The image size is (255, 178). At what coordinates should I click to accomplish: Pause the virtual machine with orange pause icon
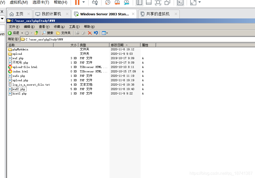77,2
